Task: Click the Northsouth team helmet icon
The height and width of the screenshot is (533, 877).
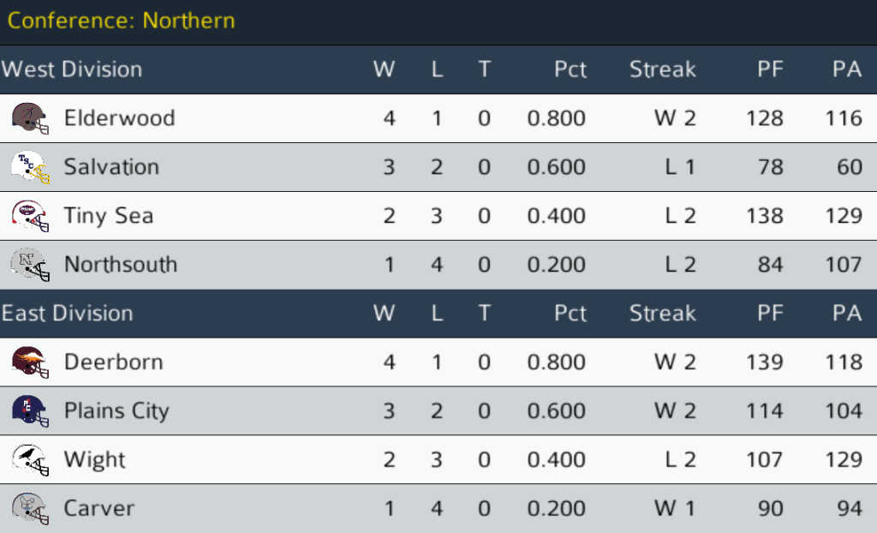Action: coord(30,264)
